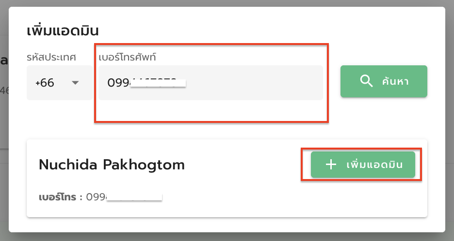The image size is (454, 241).
Task: Select the +66 country code value
Action: [x=45, y=83]
